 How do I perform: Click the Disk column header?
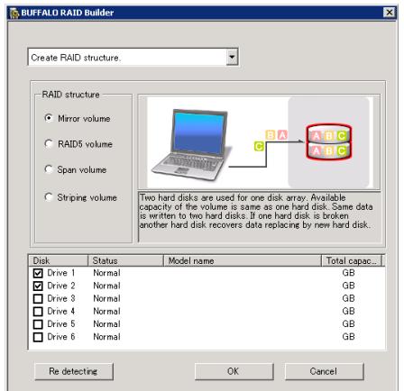coord(59,260)
